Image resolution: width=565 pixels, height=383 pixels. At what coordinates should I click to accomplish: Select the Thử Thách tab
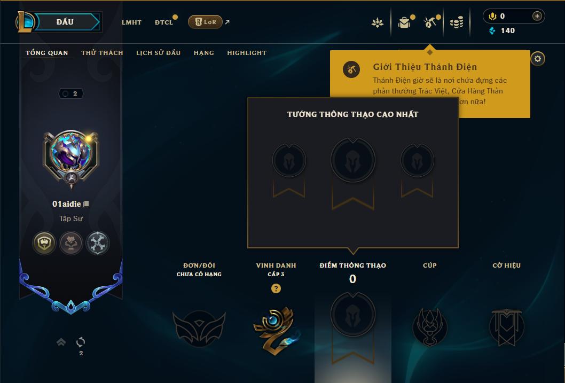tap(102, 53)
